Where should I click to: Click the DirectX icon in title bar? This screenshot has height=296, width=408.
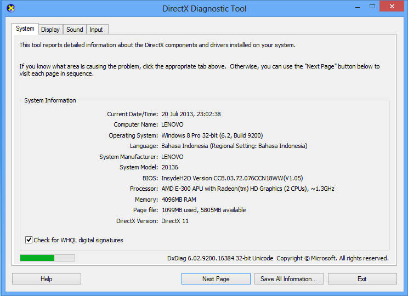pyautogui.click(x=10, y=8)
